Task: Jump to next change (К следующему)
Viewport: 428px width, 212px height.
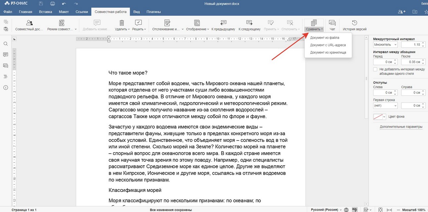Action: pos(249,25)
